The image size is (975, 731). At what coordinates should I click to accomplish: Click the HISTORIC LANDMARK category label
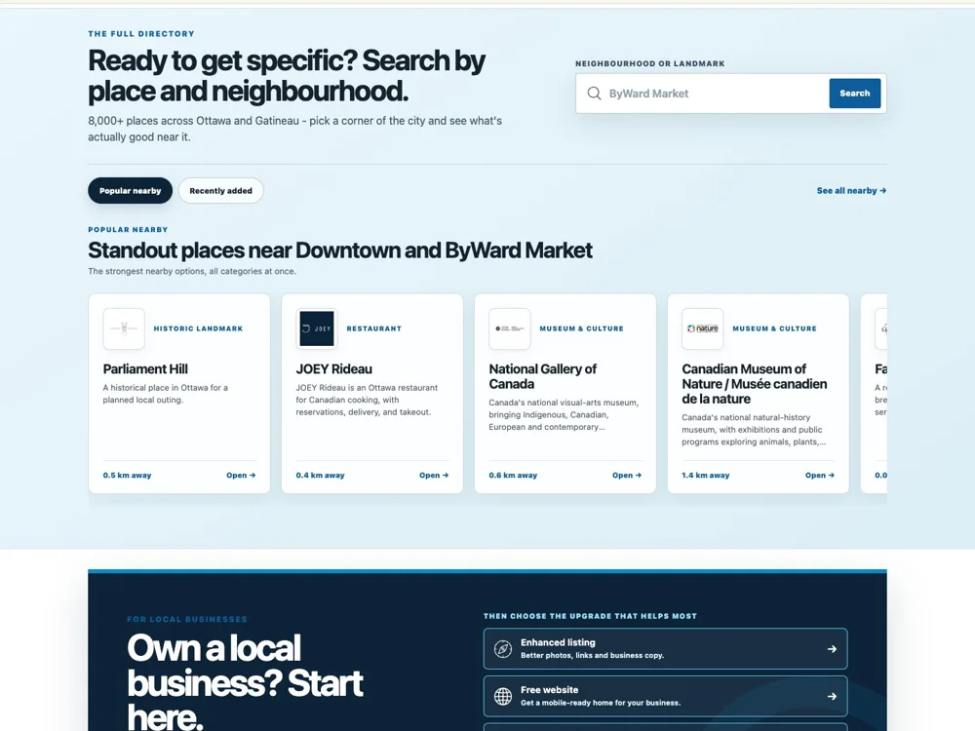pyautogui.click(x=198, y=328)
